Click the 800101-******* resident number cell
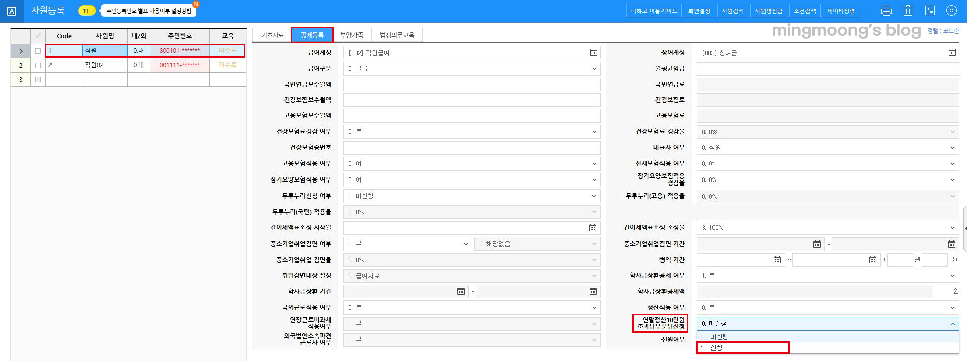This screenshot has width=967, height=361. coord(180,51)
